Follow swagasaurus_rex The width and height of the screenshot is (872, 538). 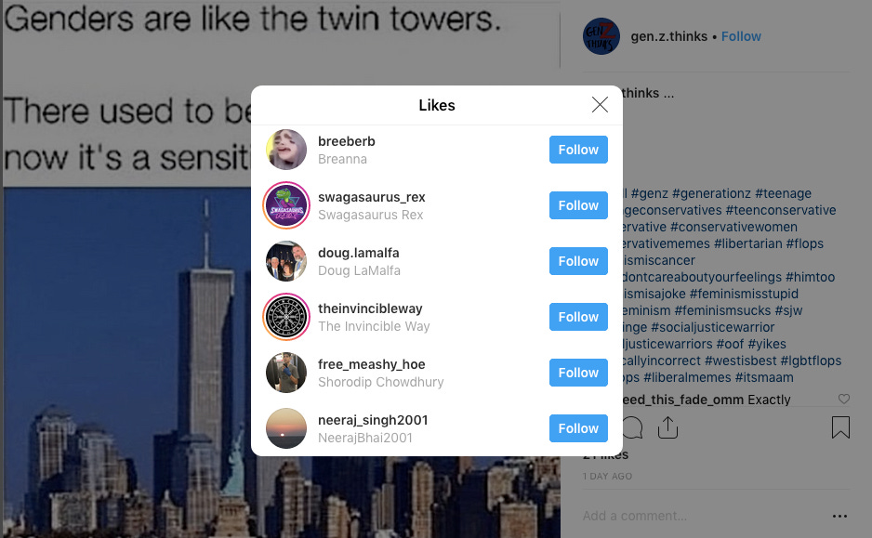pyautogui.click(x=578, y=205)
